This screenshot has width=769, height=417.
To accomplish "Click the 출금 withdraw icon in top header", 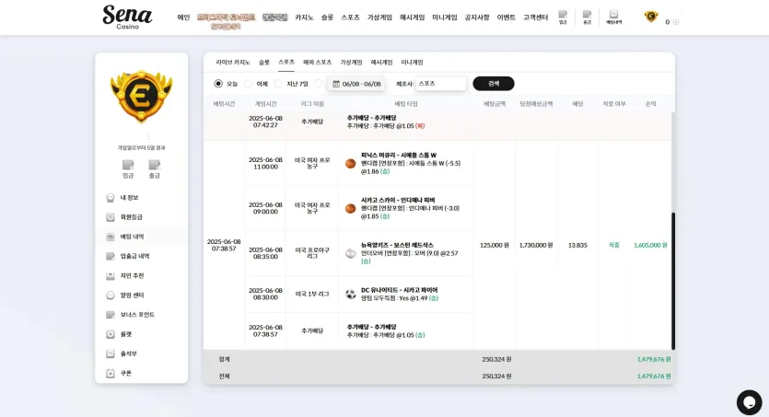I will (587, 17).
